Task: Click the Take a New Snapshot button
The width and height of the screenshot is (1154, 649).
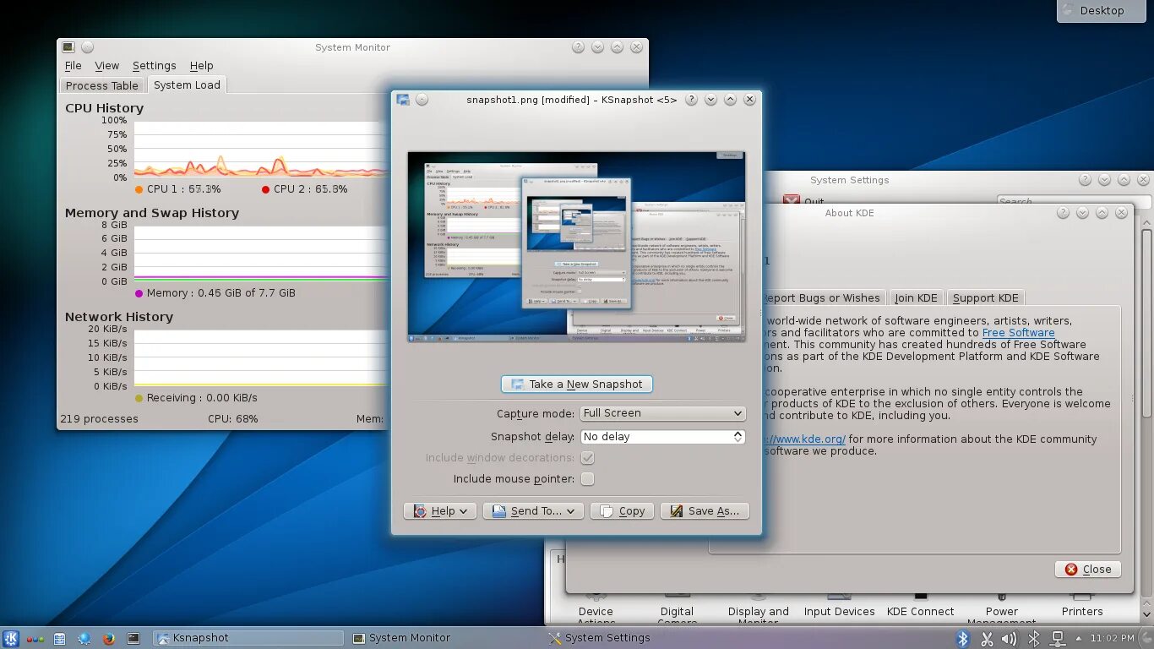Action: point(577,384)
